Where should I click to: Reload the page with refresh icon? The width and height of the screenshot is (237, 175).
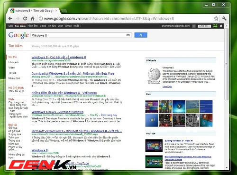coord(25,19)
